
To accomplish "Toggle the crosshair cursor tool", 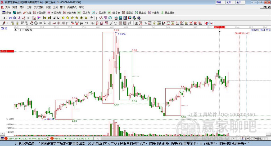I will [x=96, y=18].
